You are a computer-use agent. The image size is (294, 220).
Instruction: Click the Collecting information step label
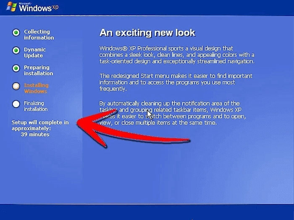click(x=39, y=35)
